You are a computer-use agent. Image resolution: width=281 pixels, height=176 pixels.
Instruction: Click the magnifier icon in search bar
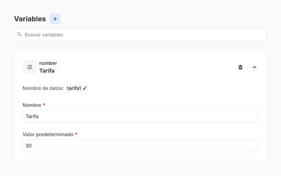(x=19, y=35)
